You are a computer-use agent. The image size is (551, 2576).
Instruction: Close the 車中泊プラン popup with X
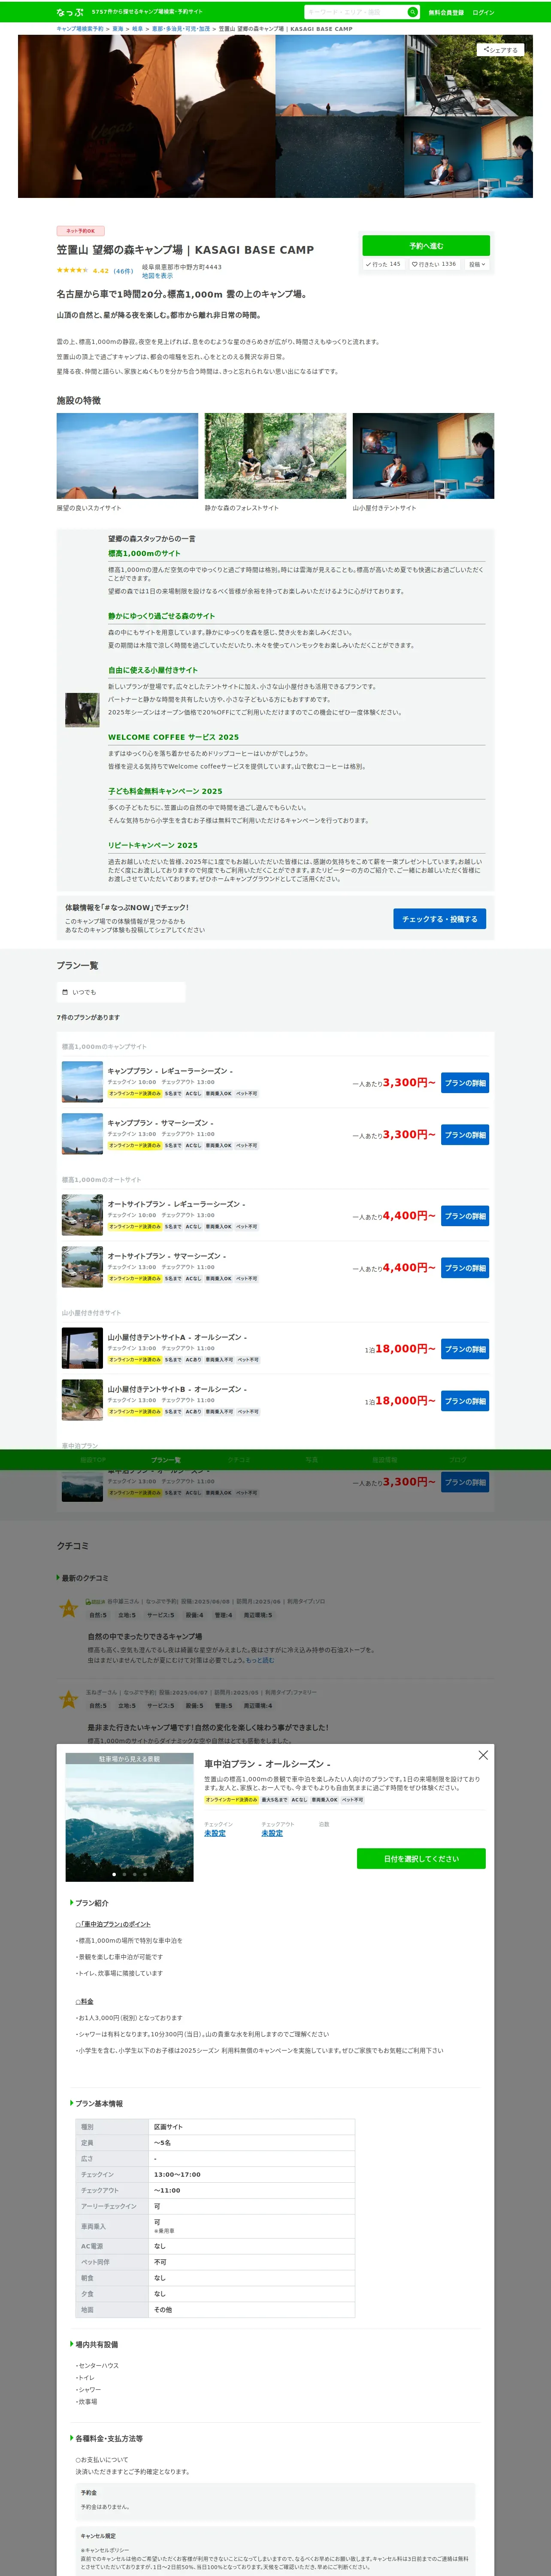click(483, 1755)
